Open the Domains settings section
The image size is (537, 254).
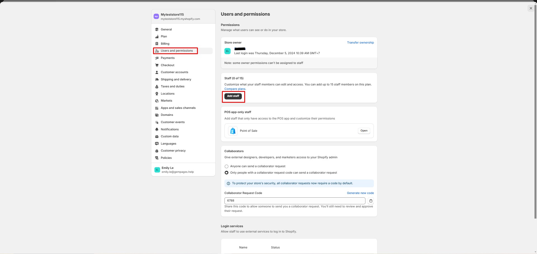point(167,115)
